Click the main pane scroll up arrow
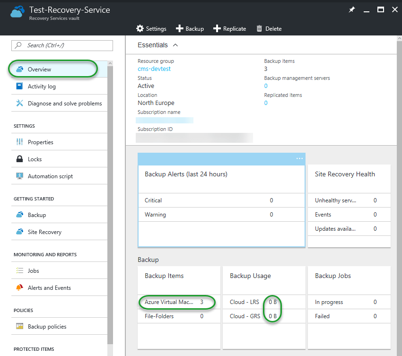The width and height of the screenshot is (402, 356). [400, 38]
